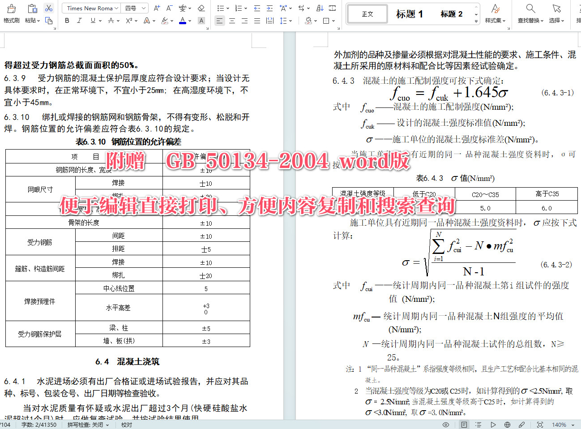Image resolution: width=581 pixels, height=429 pixels.
Task: Apply superscript formatting with the X² icon
Action: click(x=129, y=21)
